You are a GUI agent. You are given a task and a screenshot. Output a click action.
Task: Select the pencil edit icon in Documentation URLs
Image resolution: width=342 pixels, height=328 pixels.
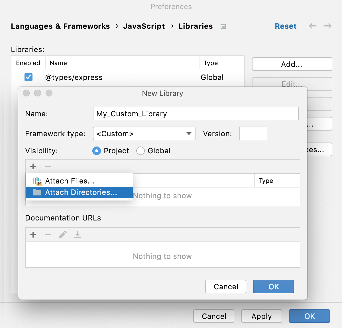point(63,235)
